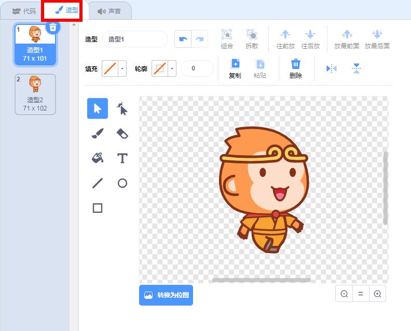Select the arrow Select tool
The image size is (411, 331).
97,108
